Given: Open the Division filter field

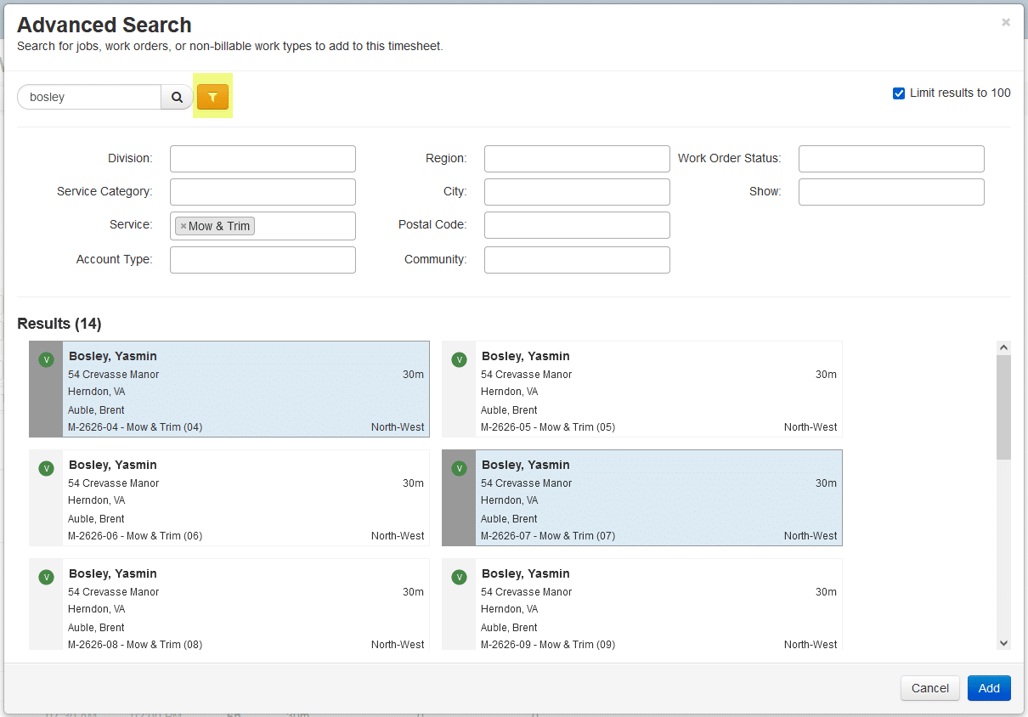Looking at the screenshot, I should click(263, 159).
